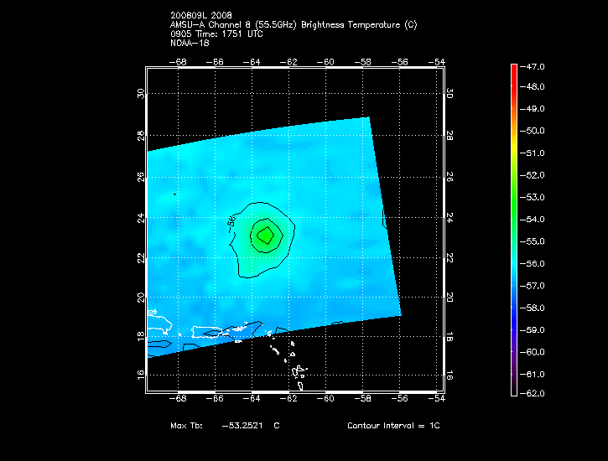
Task: Click the '-60' label on the upper longitude axis
Action: [325, 62]
